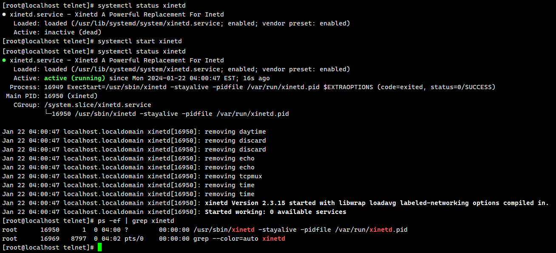Click the "removing daytime" log message

pos(235,132)
